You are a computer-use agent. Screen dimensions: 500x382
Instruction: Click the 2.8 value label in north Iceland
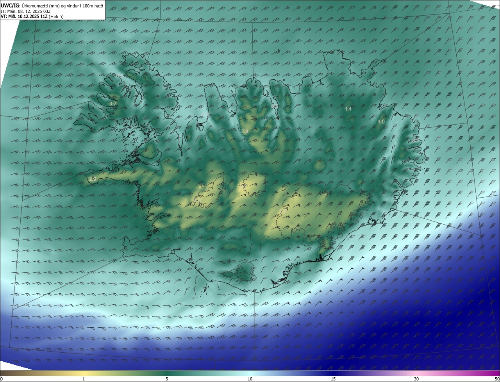point(245,132)
